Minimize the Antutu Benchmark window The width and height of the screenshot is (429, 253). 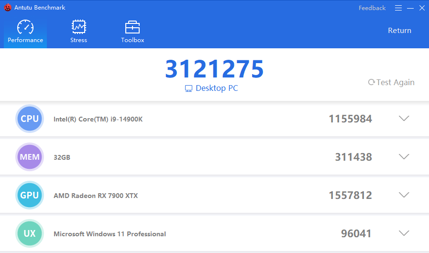410,8
